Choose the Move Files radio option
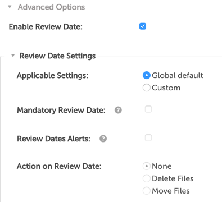The height and width of the screenshot is (202, 222). (147, 191)
